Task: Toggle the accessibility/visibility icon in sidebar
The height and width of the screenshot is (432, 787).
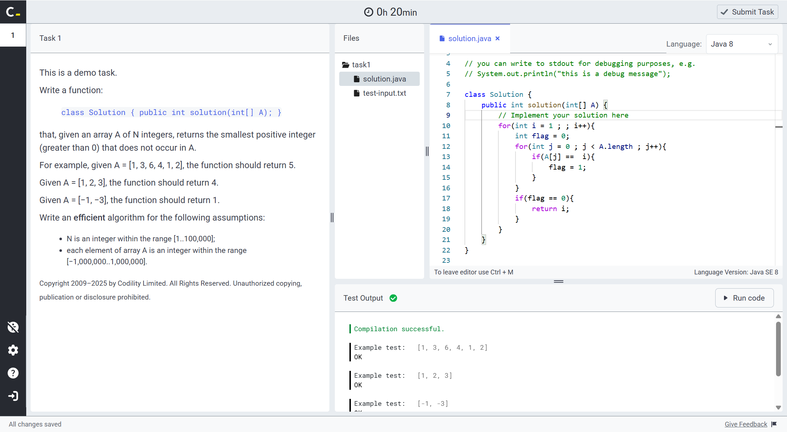Action: pos(13,327)
